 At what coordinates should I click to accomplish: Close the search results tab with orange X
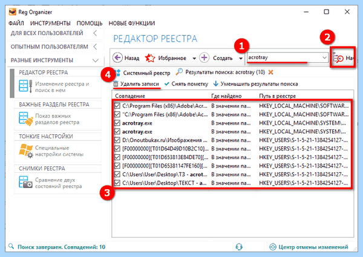pos(270,72)
